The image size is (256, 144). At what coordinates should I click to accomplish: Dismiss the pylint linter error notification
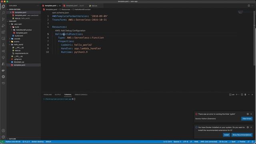point(251,114)
